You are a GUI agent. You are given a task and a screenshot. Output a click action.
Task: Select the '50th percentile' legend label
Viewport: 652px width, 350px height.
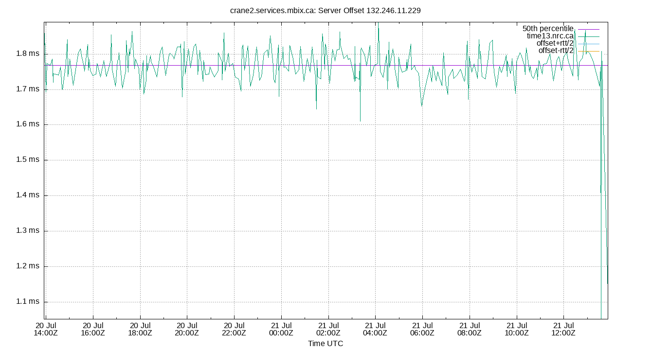548,29
